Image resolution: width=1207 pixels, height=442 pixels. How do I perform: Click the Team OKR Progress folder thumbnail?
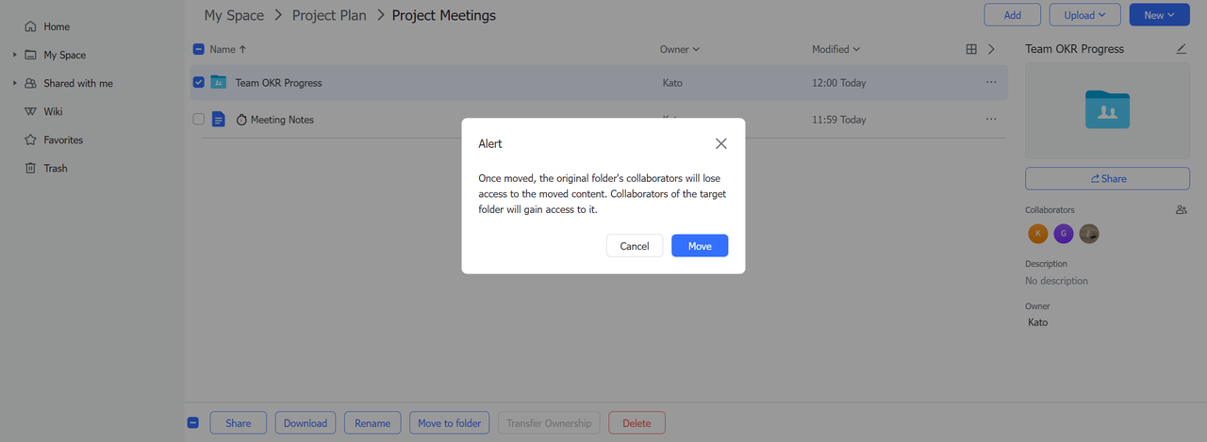pos(1107,109)
